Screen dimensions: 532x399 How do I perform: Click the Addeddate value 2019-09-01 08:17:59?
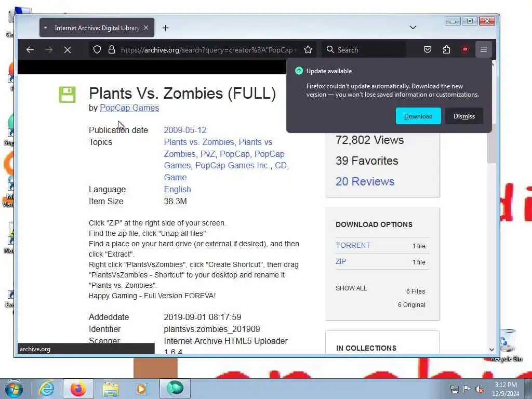[x=203, y=317]
